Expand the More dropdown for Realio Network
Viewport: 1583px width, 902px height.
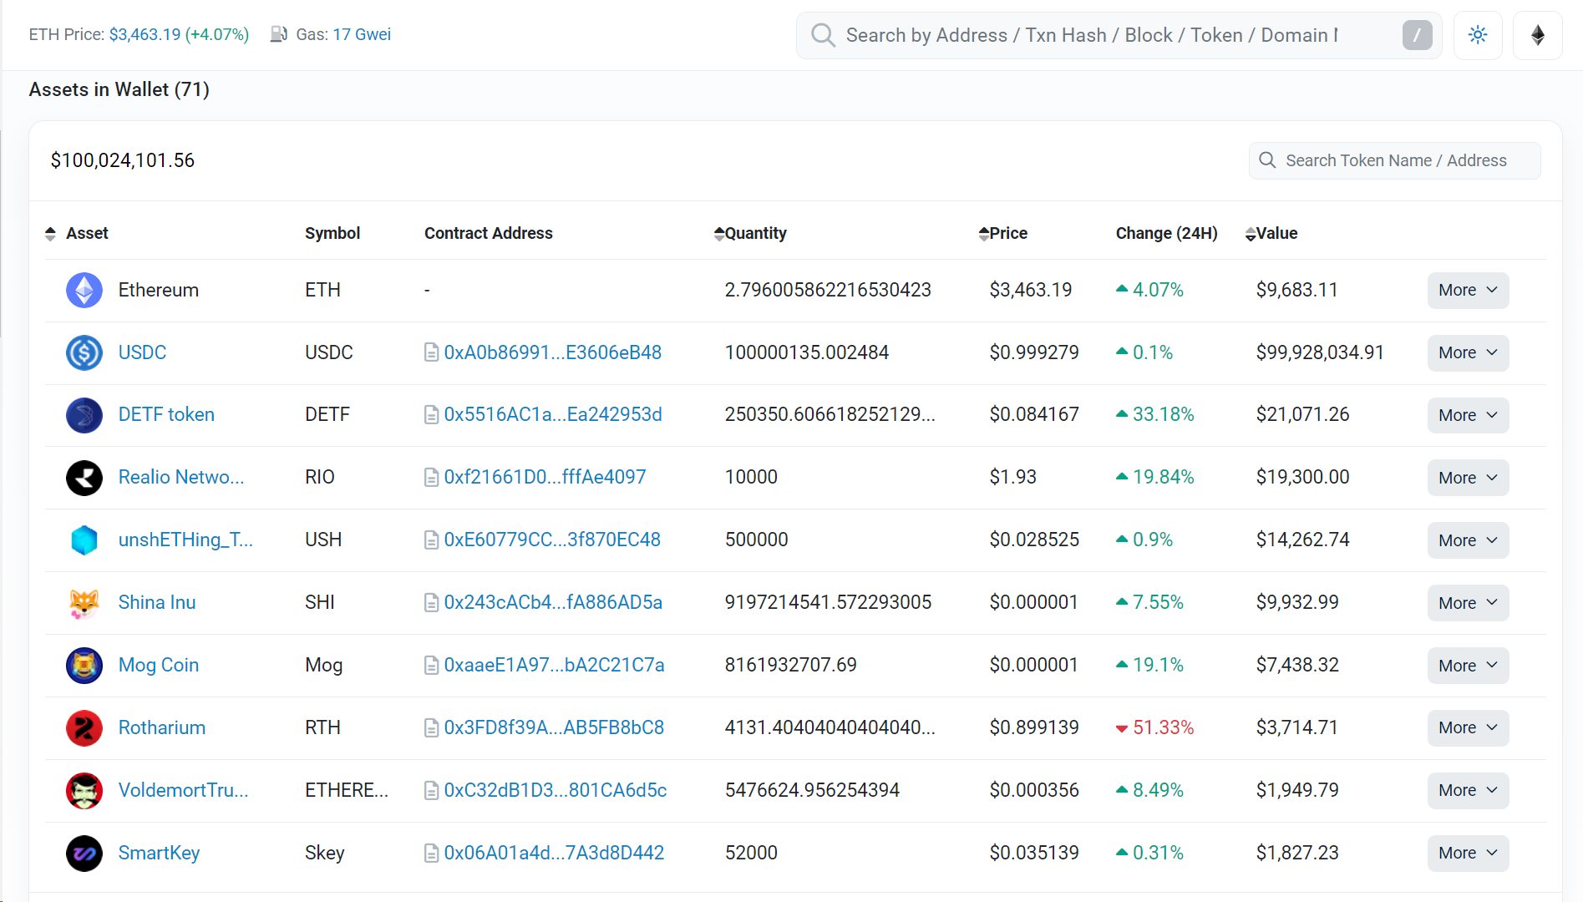click(x=1468, y=478)
